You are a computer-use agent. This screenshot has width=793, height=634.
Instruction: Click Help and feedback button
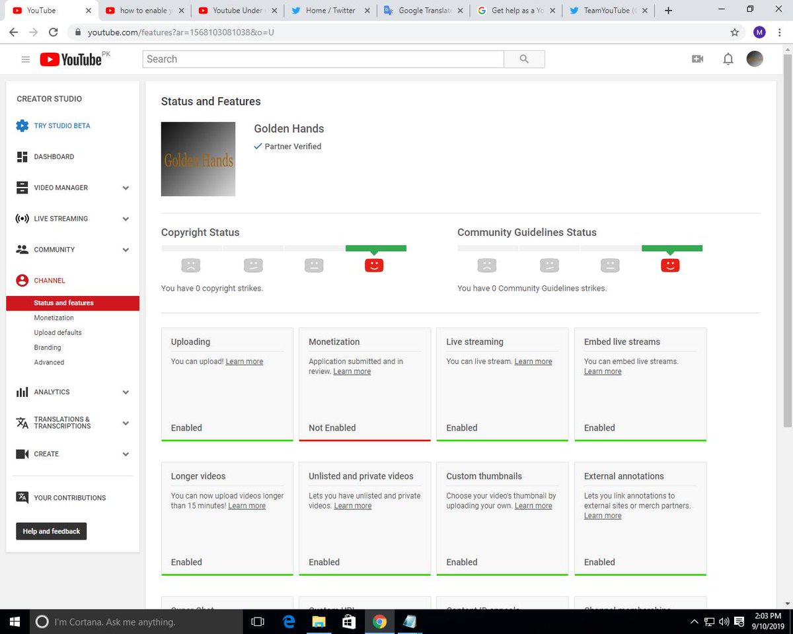tap(52, 532)
